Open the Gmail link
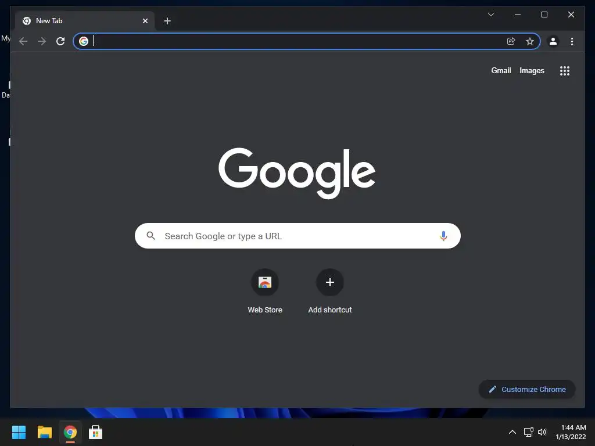595x446 pixels. [x=501, y=70]
